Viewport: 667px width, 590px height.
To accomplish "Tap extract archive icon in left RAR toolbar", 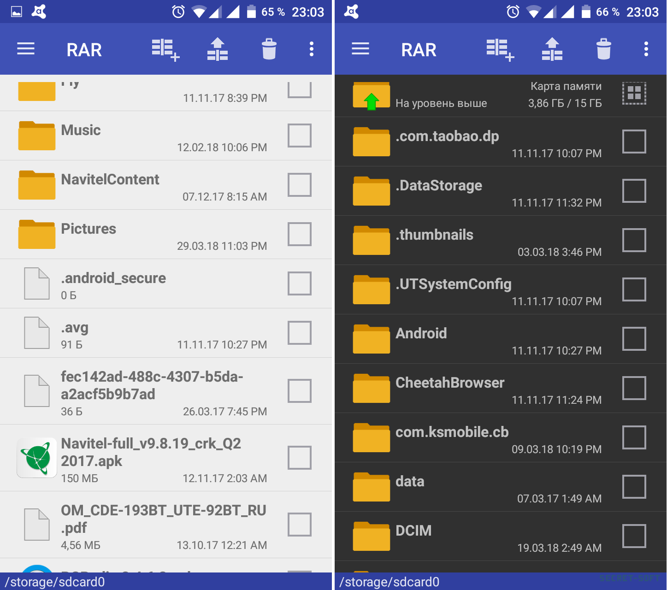I will (x=218, y=49).
